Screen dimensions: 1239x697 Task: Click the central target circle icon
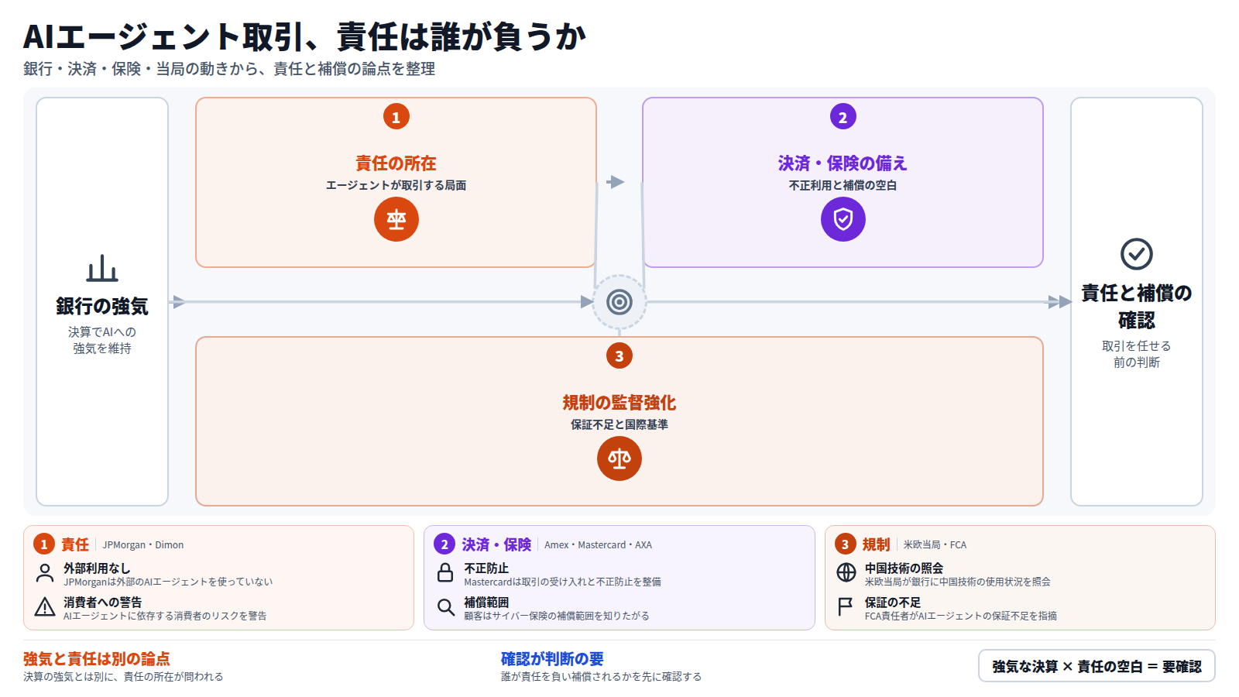tap(619, 302)
